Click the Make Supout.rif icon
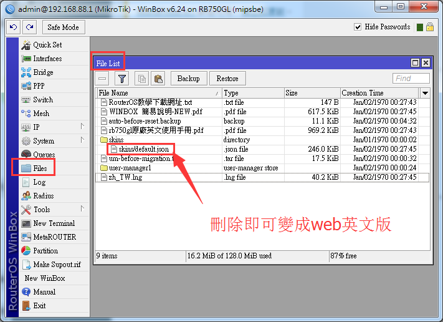Viewport: 443px width, 322px height. pos(26,265)
